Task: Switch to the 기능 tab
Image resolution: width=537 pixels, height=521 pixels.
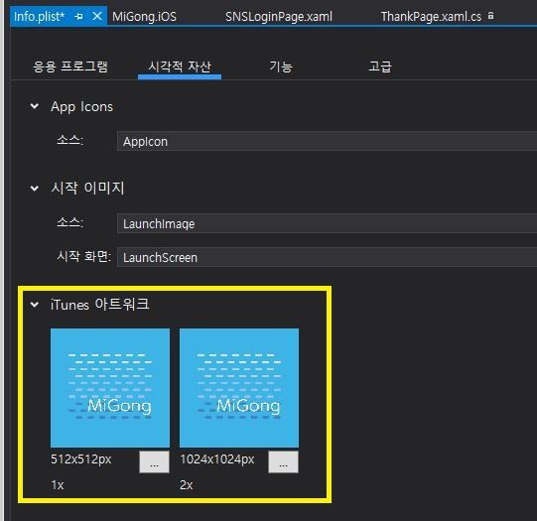Action: click(281, 66)
